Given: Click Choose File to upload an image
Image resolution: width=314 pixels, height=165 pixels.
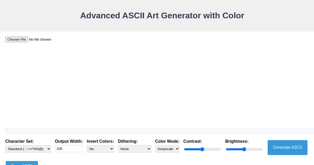Looking at the screenshot, I should 16,39.
